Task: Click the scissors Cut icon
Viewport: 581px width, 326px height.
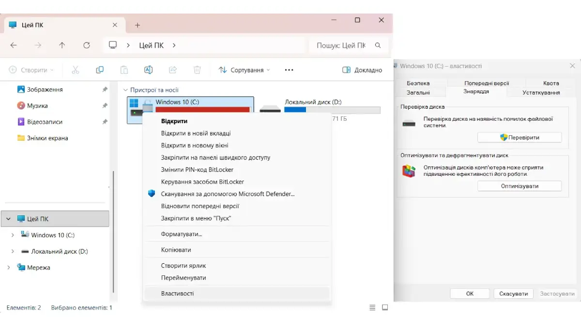Action: click(76, 70)
